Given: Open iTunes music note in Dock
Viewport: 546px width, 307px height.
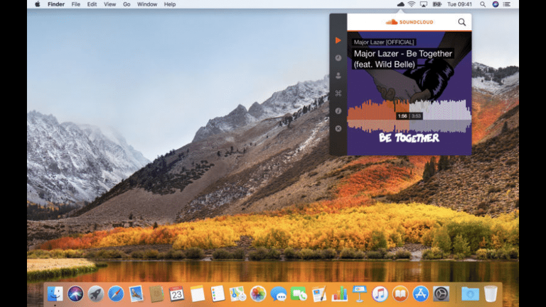Looking at the screenshot, I should pos(380,294).
